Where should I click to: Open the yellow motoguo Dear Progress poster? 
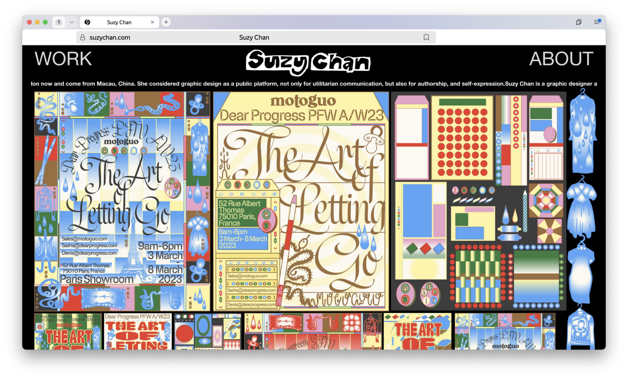point(301,201)
